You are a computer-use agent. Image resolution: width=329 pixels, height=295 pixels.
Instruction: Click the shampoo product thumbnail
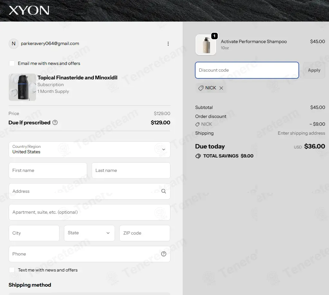[x=206, y=45]
